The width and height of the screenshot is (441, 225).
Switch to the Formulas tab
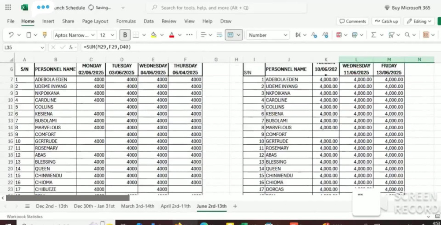click(126, 21)
